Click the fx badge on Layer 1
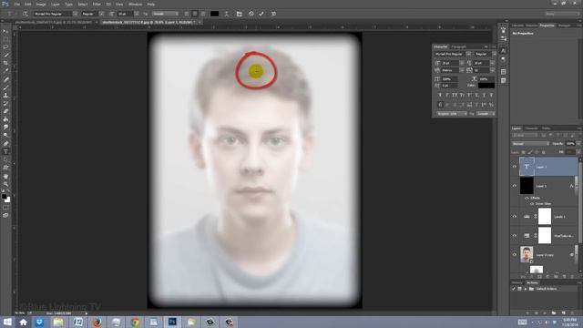This screenshot has height=328, width=583. click(571, 186)
